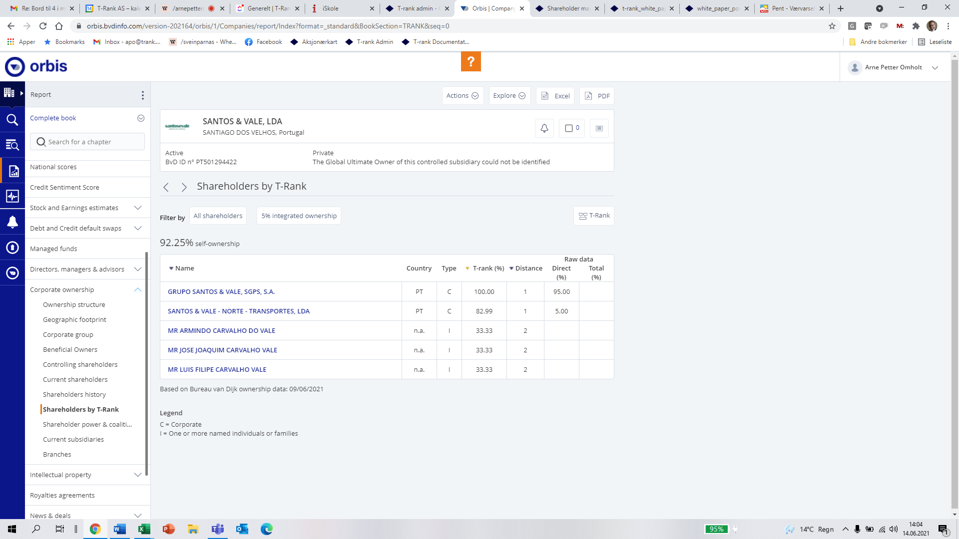This screenshot has width=959, height=539.
Task: Open the notes icon in company header
Action: 599,128
